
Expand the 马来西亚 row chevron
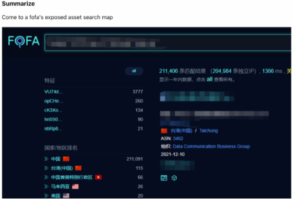point(46,186)
